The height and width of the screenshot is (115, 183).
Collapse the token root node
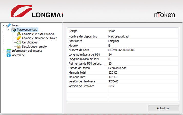4,25
